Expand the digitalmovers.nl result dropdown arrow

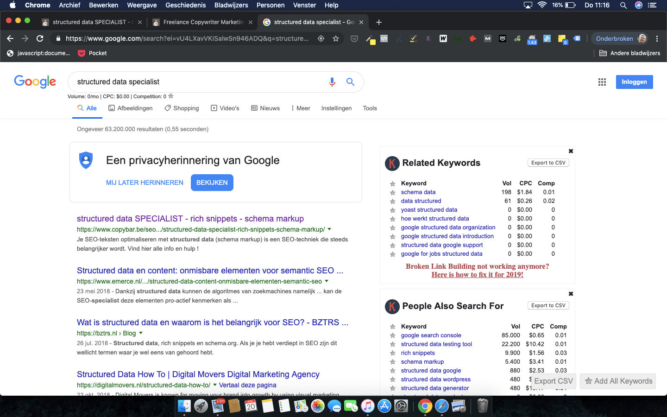(215, 385)
